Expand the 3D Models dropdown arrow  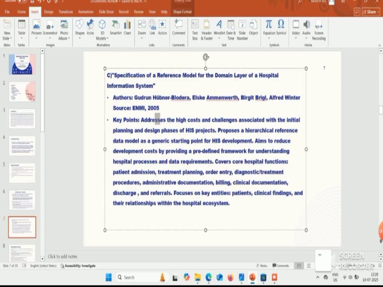coord(108,38)
